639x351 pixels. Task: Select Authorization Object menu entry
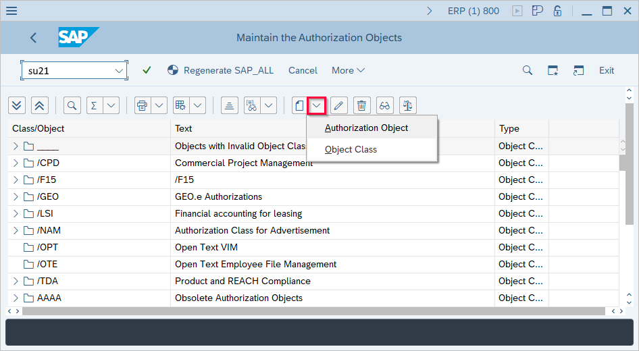click(372, 128)
